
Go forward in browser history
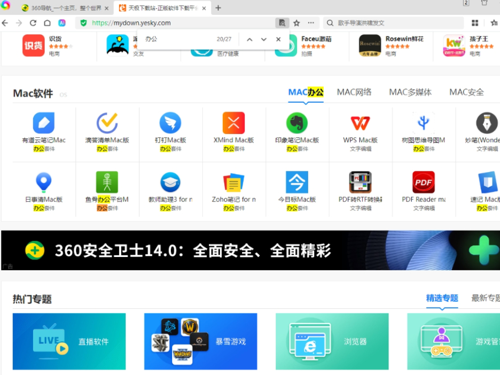pos(19,23)
